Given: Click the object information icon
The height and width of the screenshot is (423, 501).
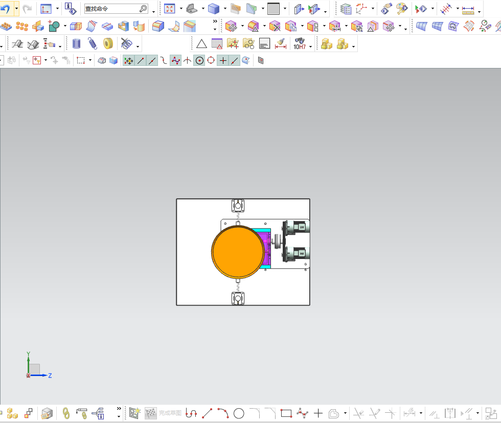Looking at the screenshot, I should [x=71, y=9].
